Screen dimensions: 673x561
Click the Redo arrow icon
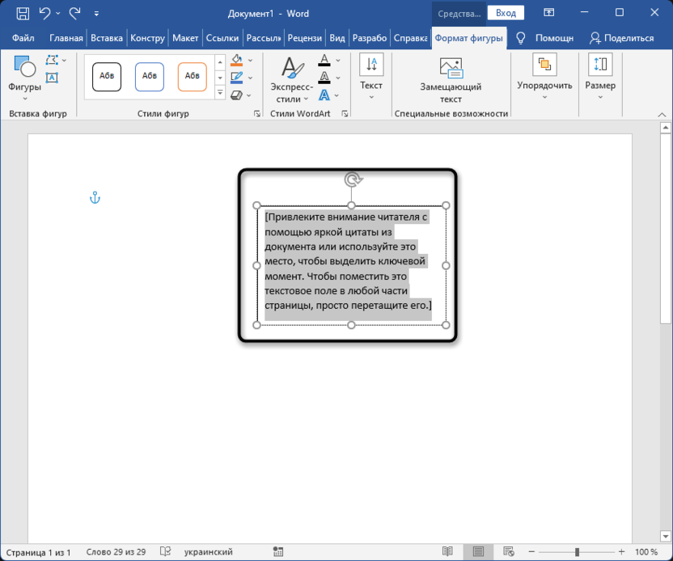point(75,13)
